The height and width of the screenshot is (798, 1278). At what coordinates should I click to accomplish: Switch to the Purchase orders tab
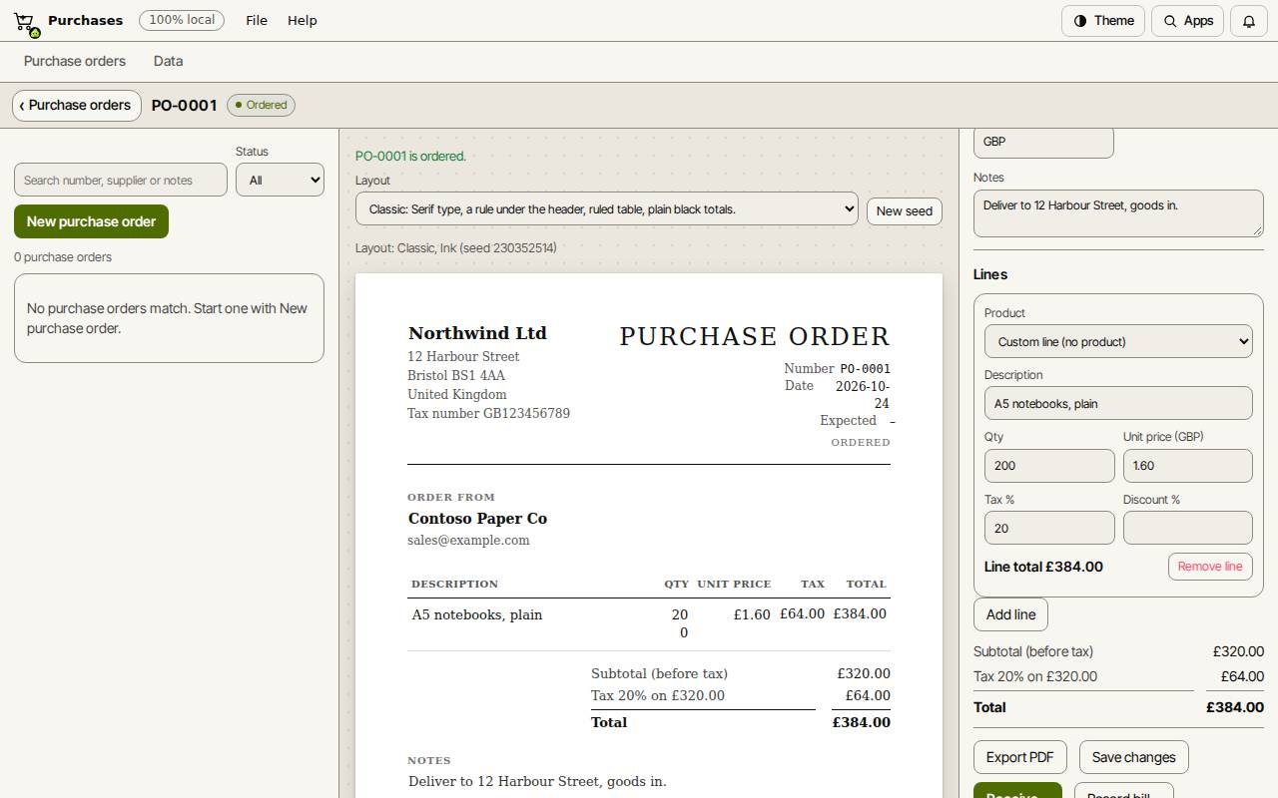coord(75,61)
